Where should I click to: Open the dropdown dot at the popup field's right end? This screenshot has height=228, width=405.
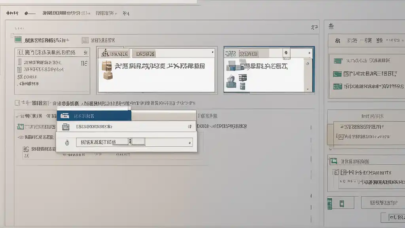[189, 142]
